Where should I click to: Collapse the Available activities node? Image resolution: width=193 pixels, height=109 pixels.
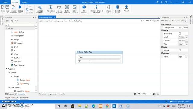coord(6,69)
